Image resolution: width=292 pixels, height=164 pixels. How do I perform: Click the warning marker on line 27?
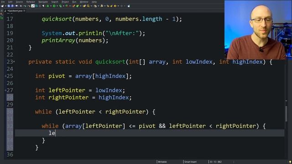(5, 90)
